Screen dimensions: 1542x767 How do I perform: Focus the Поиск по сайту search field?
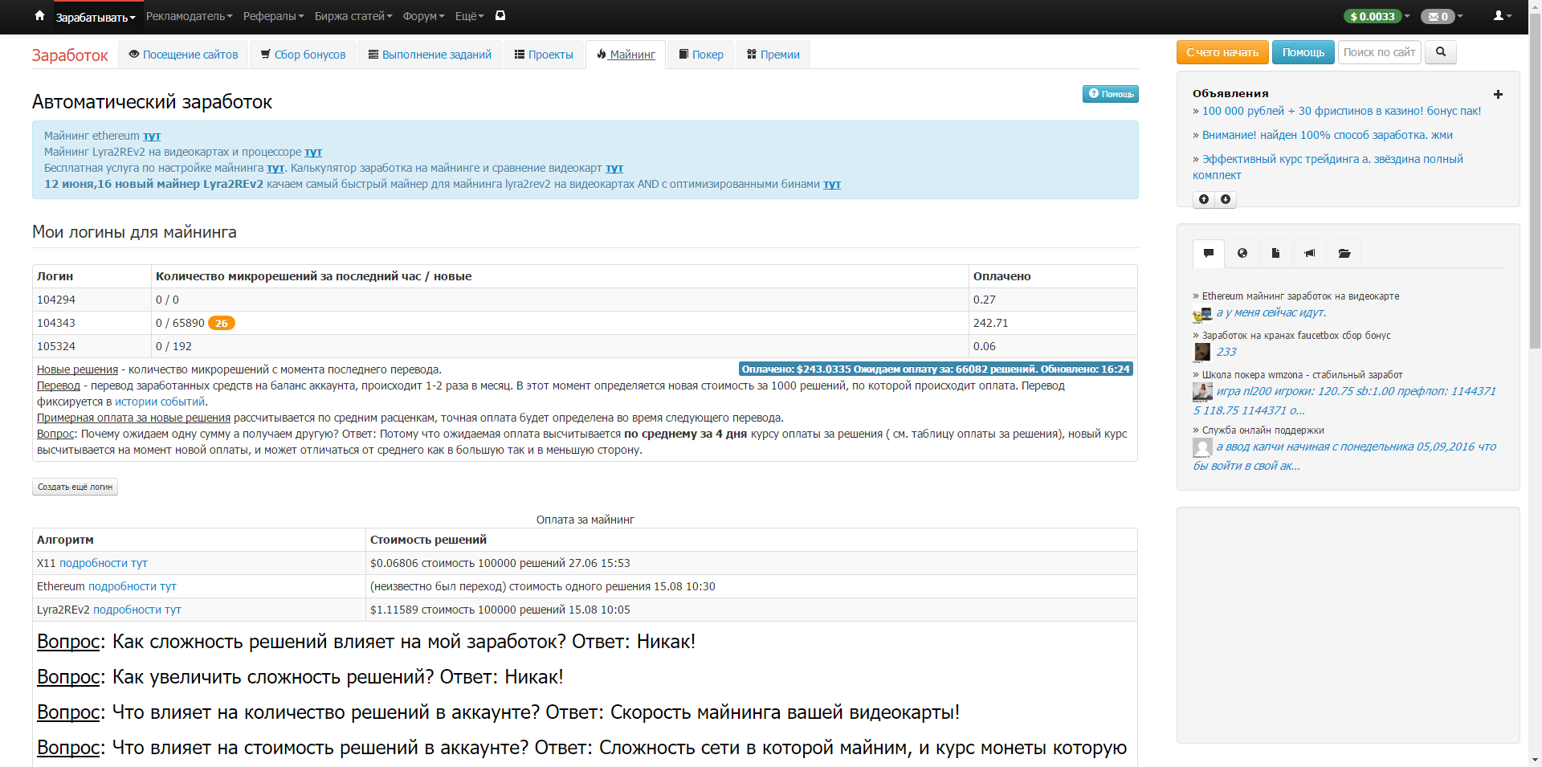tap(1379, 52)
